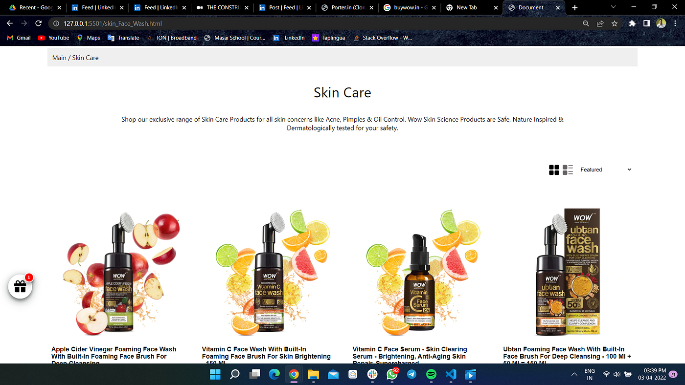Switch to grid view layout icon
Screen dimensions: 685x385
click(x=554, y=170)
